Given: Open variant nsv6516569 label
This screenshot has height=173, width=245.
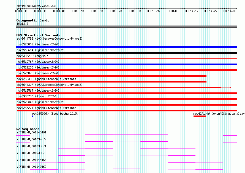Looking at the screenshot, I should coord(38,90).
